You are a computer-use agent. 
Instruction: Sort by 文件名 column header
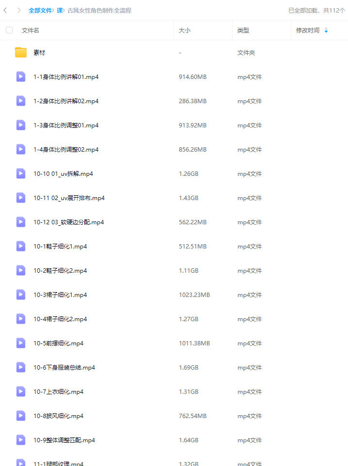click(30, 31)
